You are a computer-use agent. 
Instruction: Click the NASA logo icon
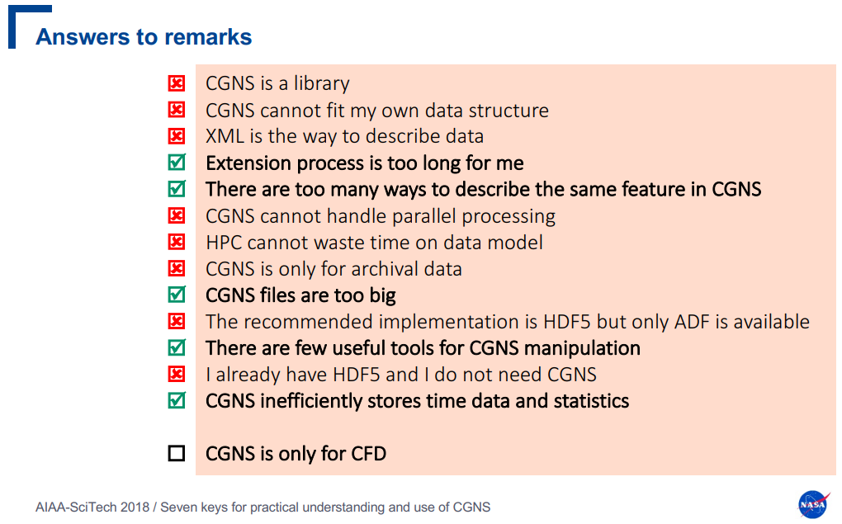[814, 504]
